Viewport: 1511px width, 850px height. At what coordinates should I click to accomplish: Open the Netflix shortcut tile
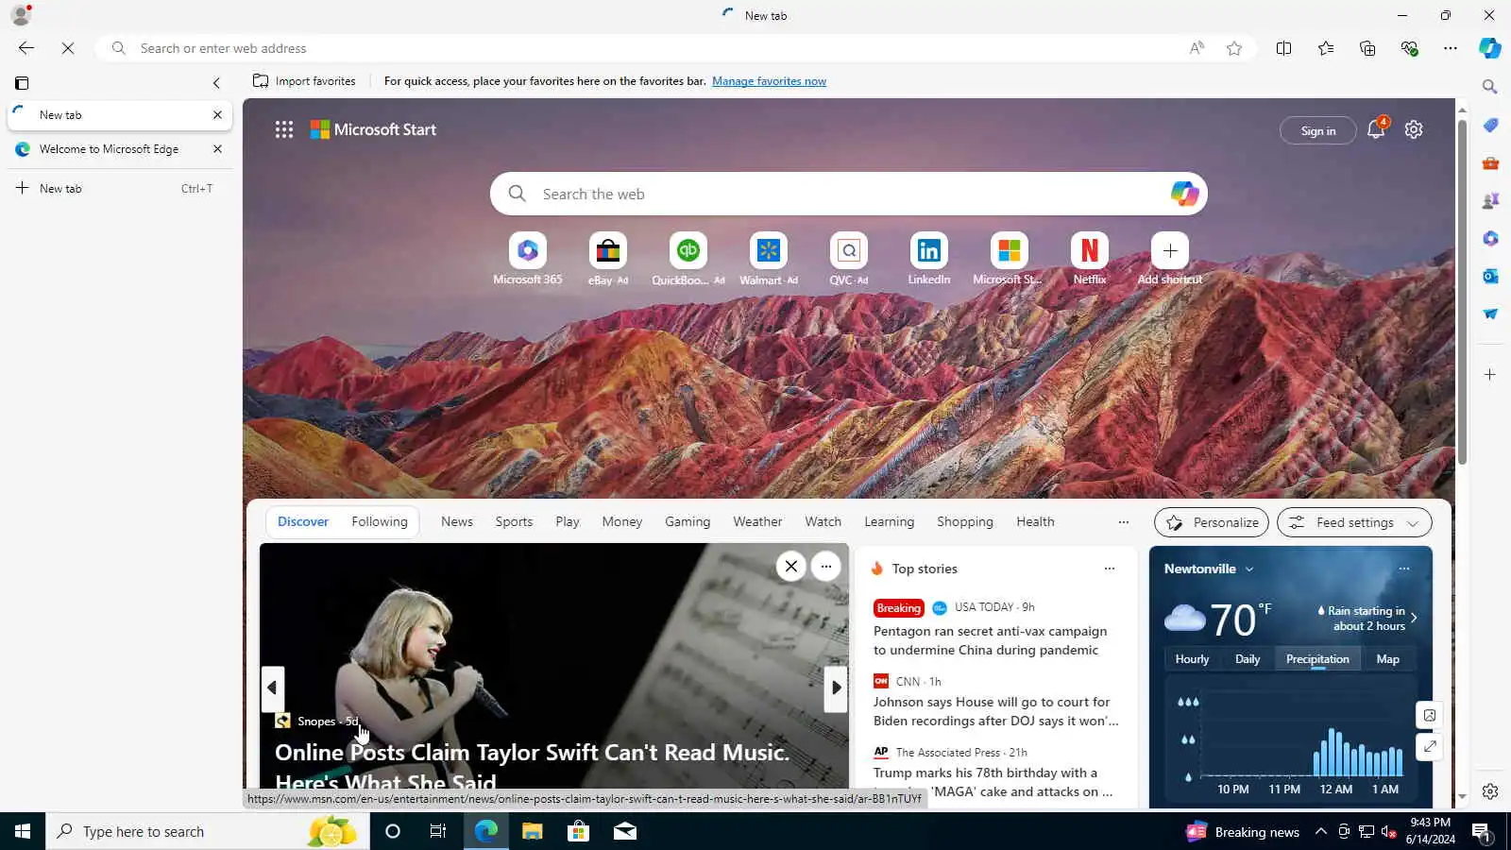coord(1090,259)
